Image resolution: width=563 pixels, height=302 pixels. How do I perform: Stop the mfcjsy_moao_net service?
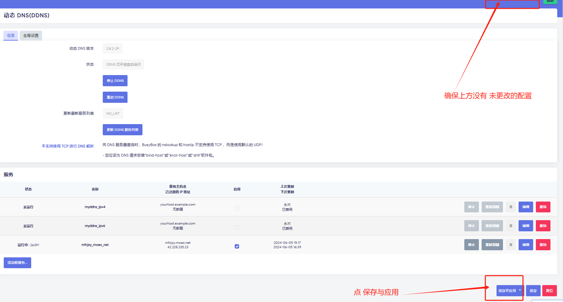click(471, 245)
